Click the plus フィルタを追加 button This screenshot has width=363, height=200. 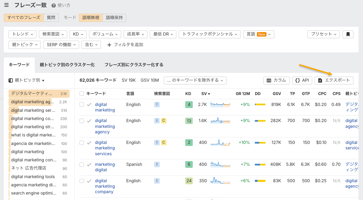point(125,45)
